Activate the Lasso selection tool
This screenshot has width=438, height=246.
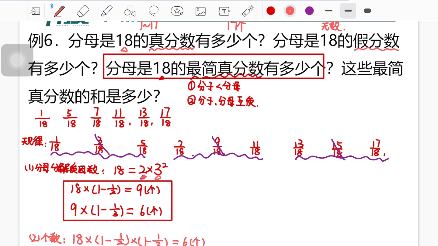[x=154, y=11]
